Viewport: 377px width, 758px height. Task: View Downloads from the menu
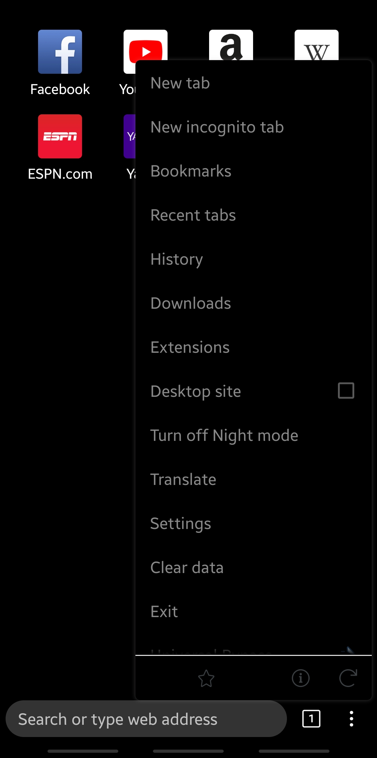tap(190, 303)
